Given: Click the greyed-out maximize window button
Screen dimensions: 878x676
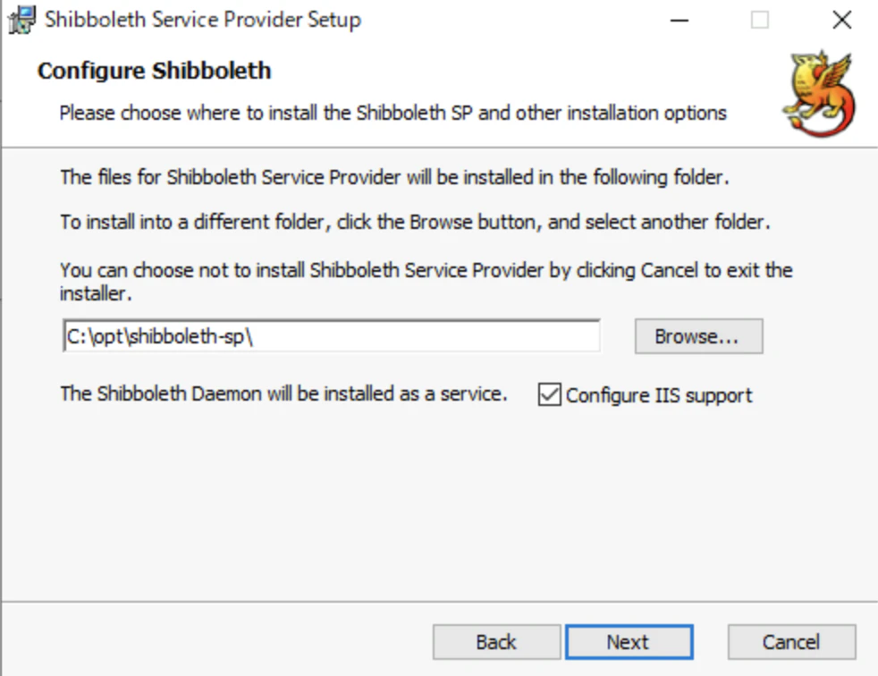Looking at the screenshot, I should (759, 21).
